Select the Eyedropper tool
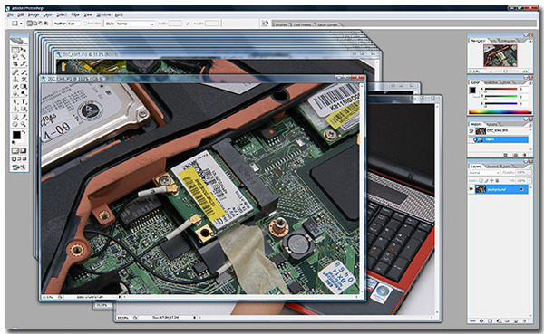544x334 pixels. pos(24,118)
